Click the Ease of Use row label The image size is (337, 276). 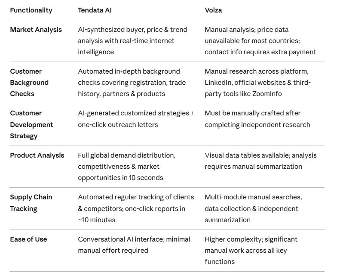(28, 239)
